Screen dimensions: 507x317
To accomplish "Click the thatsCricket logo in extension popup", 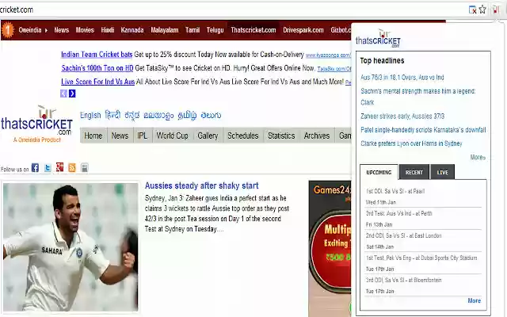I will [x=378, y=39].
